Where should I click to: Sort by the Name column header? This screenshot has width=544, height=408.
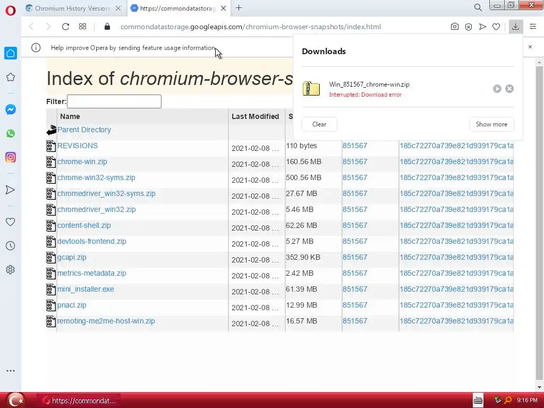tap(70, 116)
